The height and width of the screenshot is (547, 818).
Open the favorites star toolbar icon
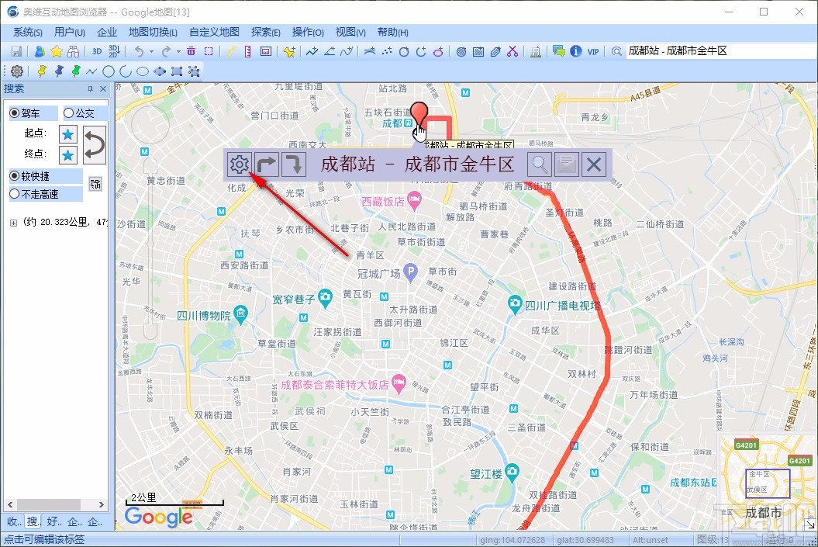click(x=56, y=50)
